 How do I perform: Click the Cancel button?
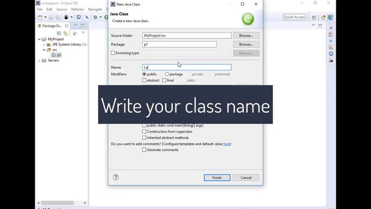click(x=246, y=178)
